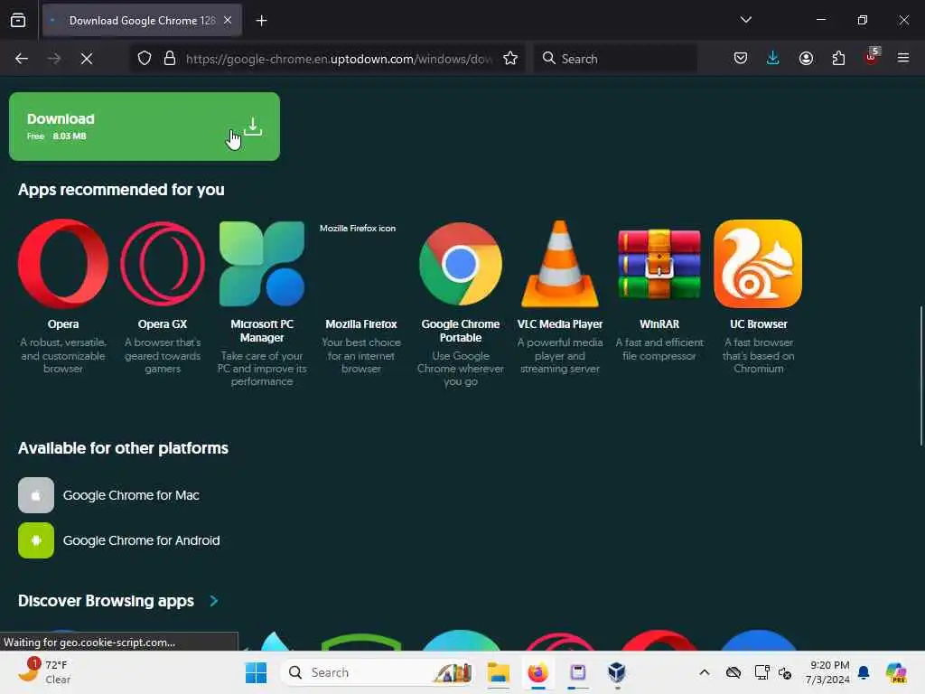
Task: Click the green Download button
Action: pyautogui.click(x=145, y=127)
